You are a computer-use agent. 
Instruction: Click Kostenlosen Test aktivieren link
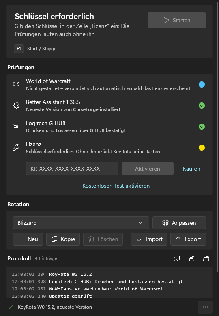pyautogui.click(x=116, y=186)
